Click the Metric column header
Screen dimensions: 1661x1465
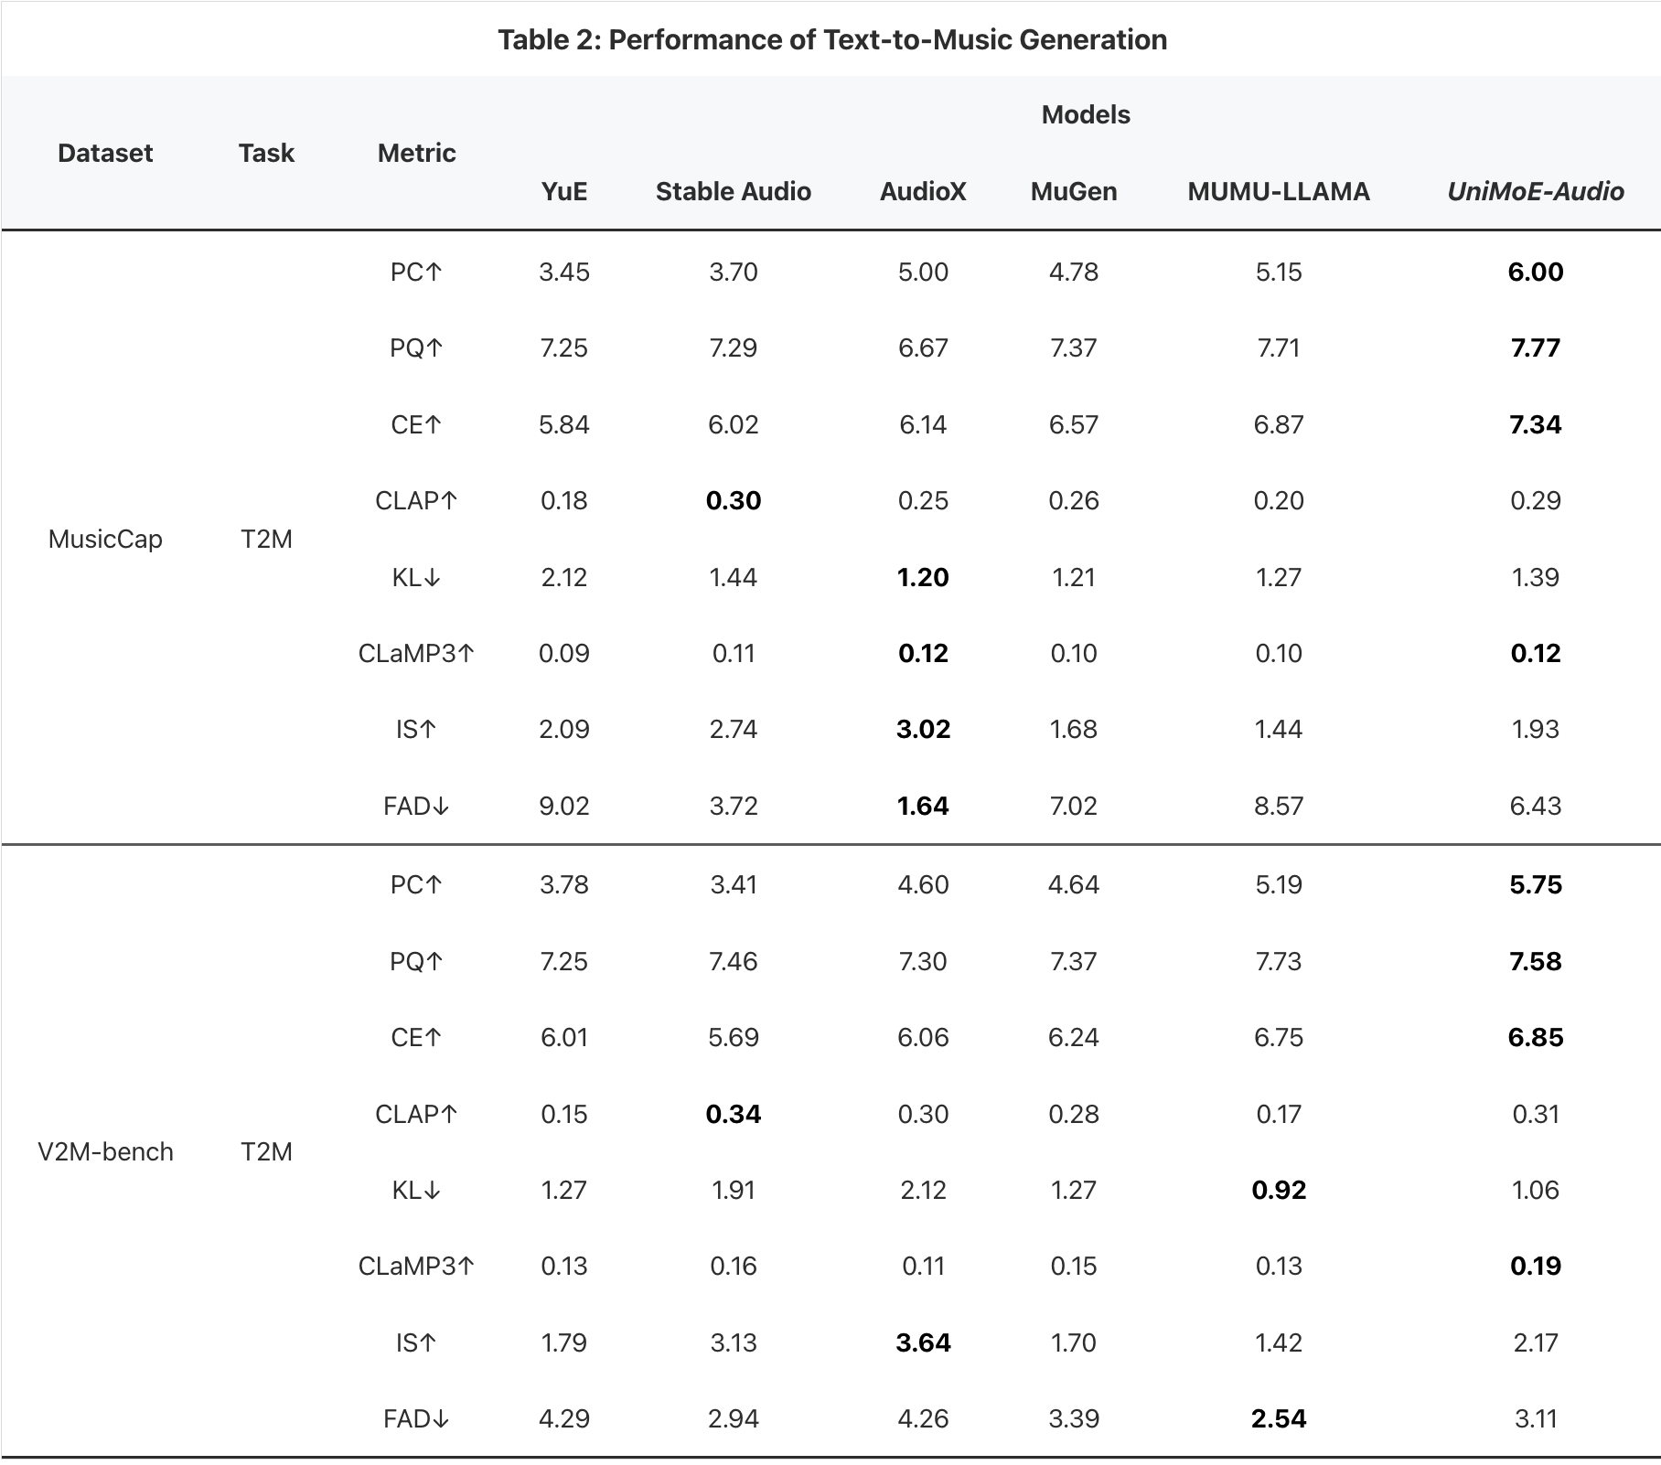tap(416, 153)
